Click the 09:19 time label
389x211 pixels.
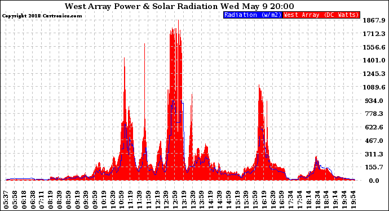coord(77,200)
